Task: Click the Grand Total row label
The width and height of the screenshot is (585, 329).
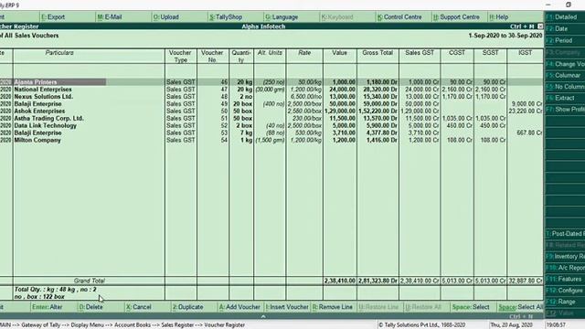Action: point(89,281)
